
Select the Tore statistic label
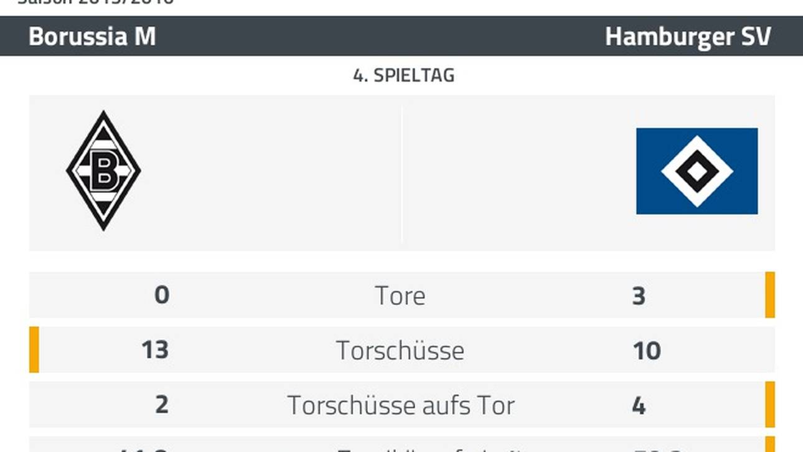400,296
